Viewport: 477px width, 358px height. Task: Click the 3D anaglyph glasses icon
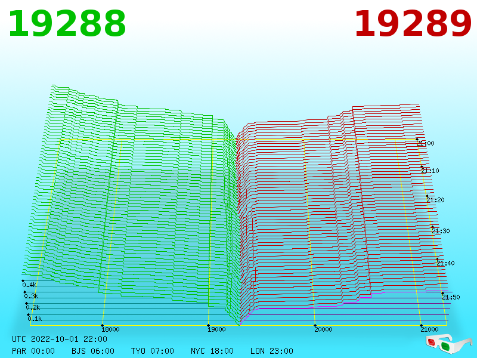click(x=449, y=344)
